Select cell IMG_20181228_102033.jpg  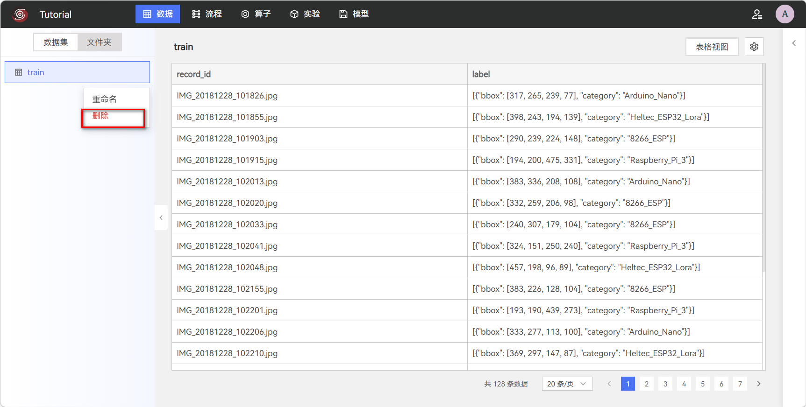point(320,225)
